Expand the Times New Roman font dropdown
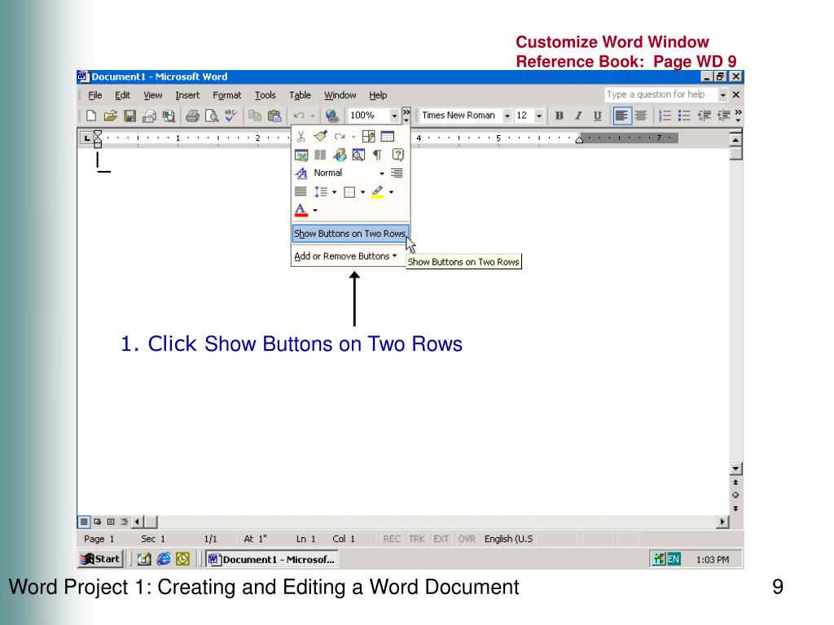Viewport: 834px width, 625px height. [x=507, y=116]
